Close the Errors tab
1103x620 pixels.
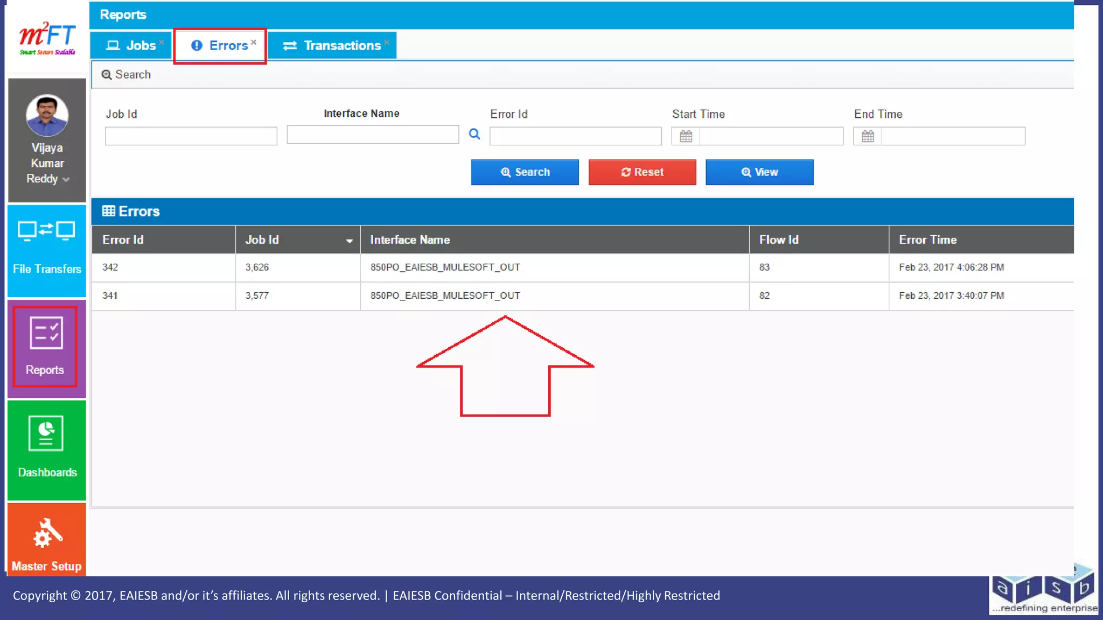click(254, 42)
